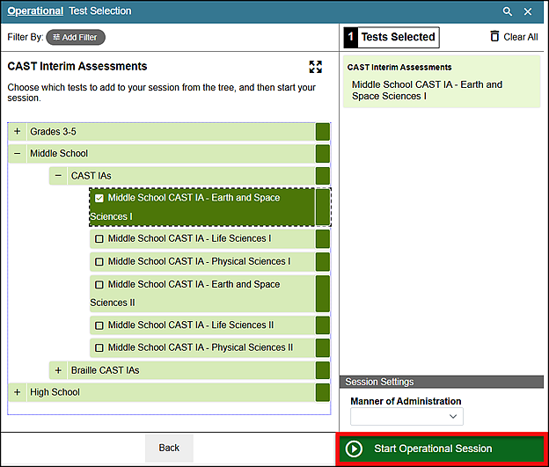The image size is (549, 467).
Task: Click dark green box beside Grades 3-5
Action: pos(323,132)
